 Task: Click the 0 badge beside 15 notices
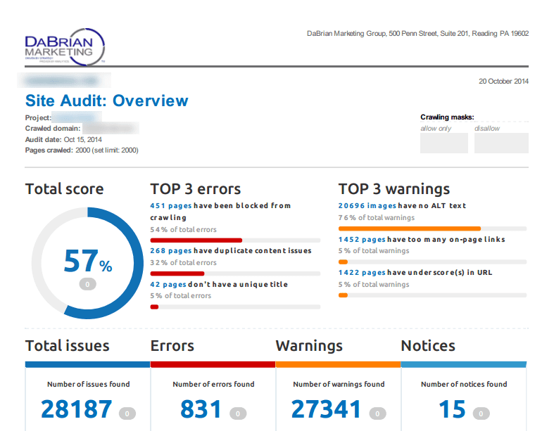(x=481, y=413)
